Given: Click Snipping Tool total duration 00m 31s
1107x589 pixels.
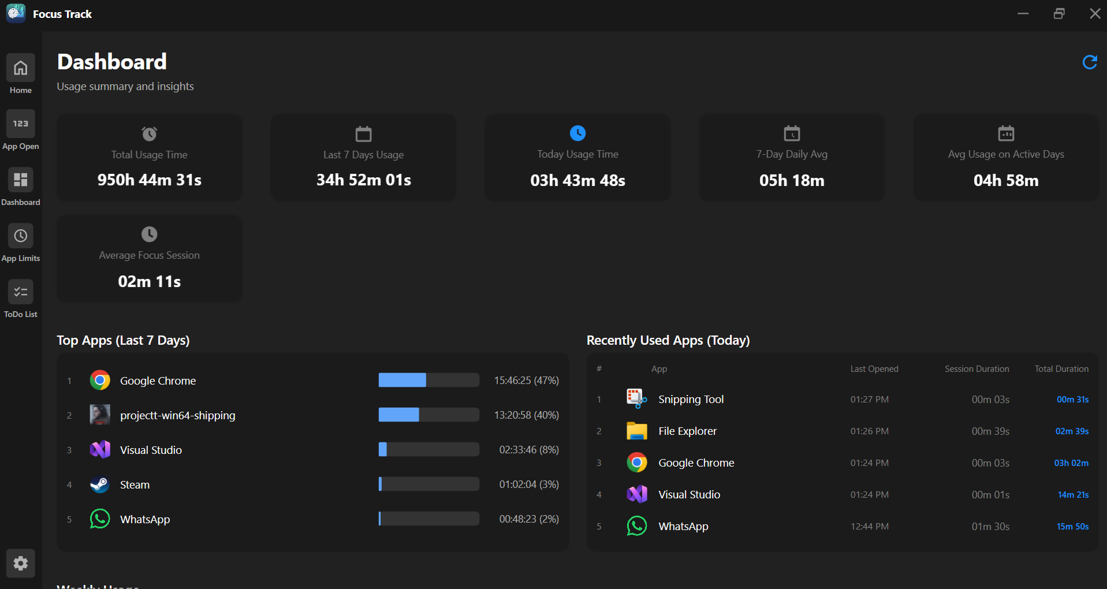Looking at the screenshot, I should pos(1073,400).
